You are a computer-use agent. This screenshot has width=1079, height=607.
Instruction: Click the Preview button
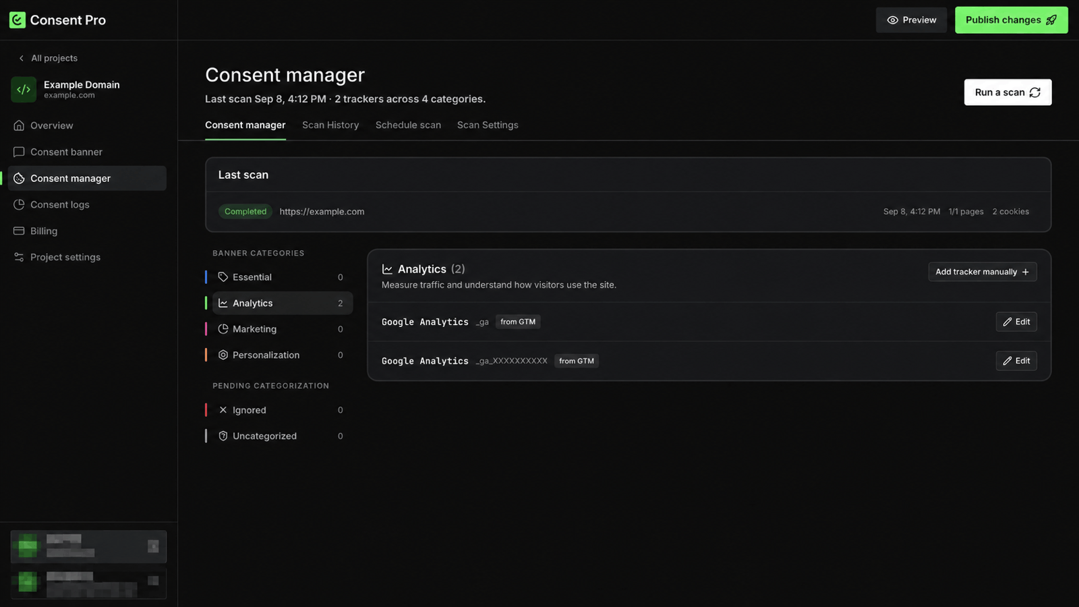click(911, 20)
